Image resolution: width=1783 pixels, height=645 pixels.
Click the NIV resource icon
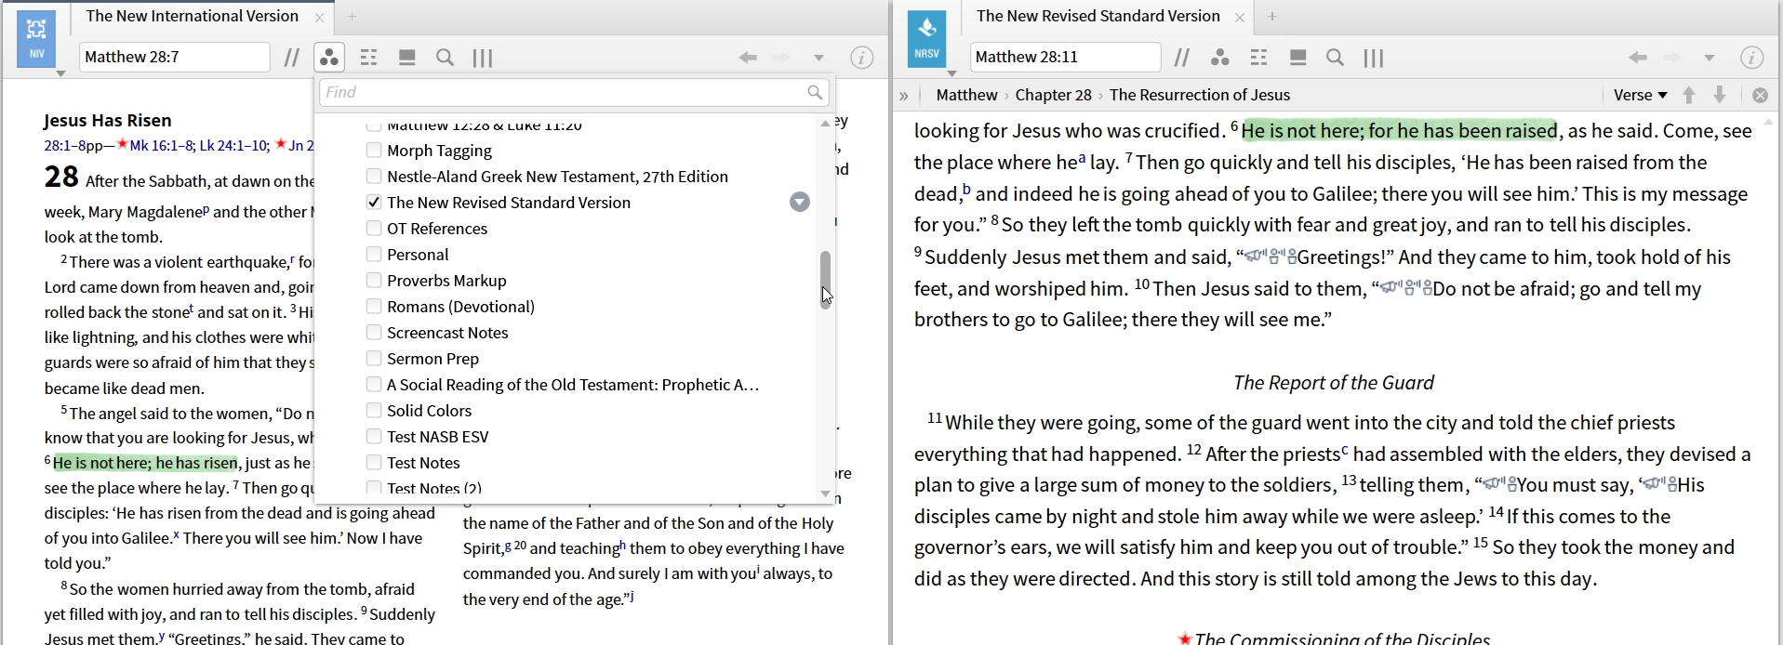click(x=36, y=39)
